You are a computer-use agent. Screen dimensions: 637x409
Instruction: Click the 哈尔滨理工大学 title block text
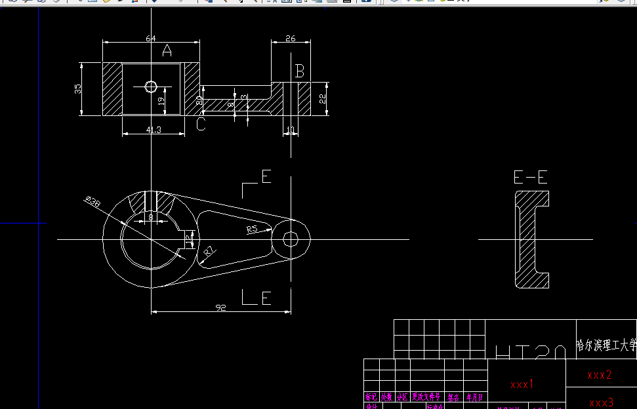(606, 345)
